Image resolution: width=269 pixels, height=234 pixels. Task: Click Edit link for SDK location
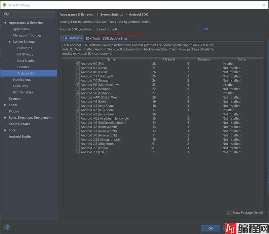pos(205,29)
